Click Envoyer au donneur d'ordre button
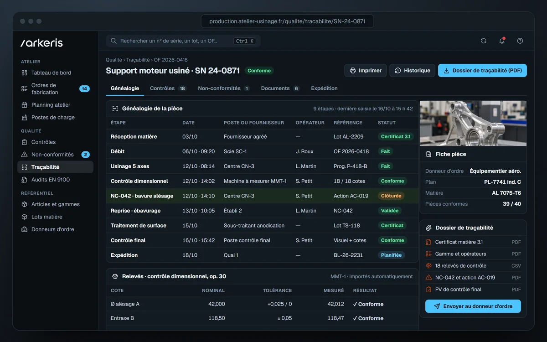 tap(473, 306)
